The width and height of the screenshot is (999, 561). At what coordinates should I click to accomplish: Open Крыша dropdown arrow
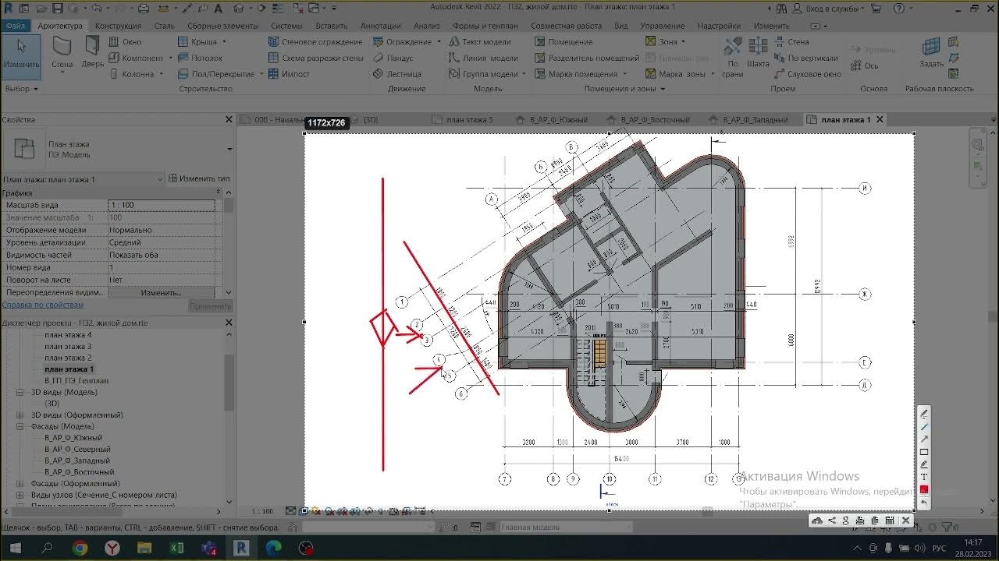226,42
